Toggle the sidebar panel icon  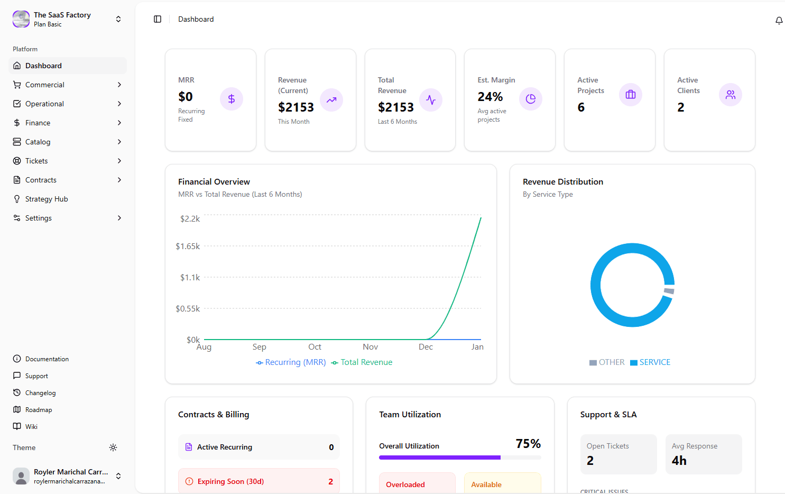(x=158, y=19)
